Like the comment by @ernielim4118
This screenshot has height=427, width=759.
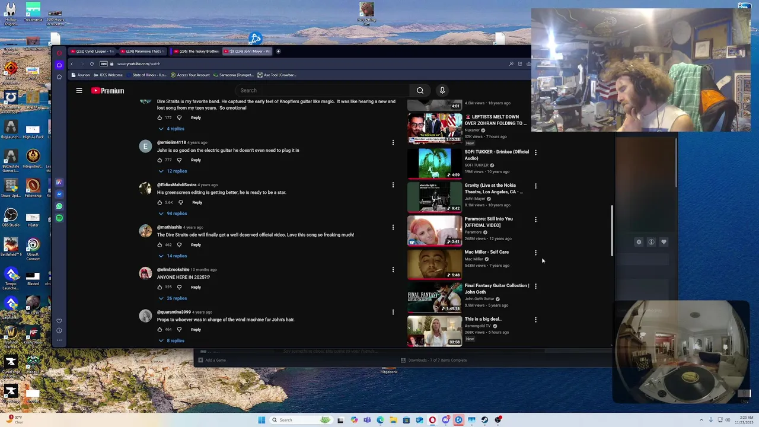(x=160, y=160)
